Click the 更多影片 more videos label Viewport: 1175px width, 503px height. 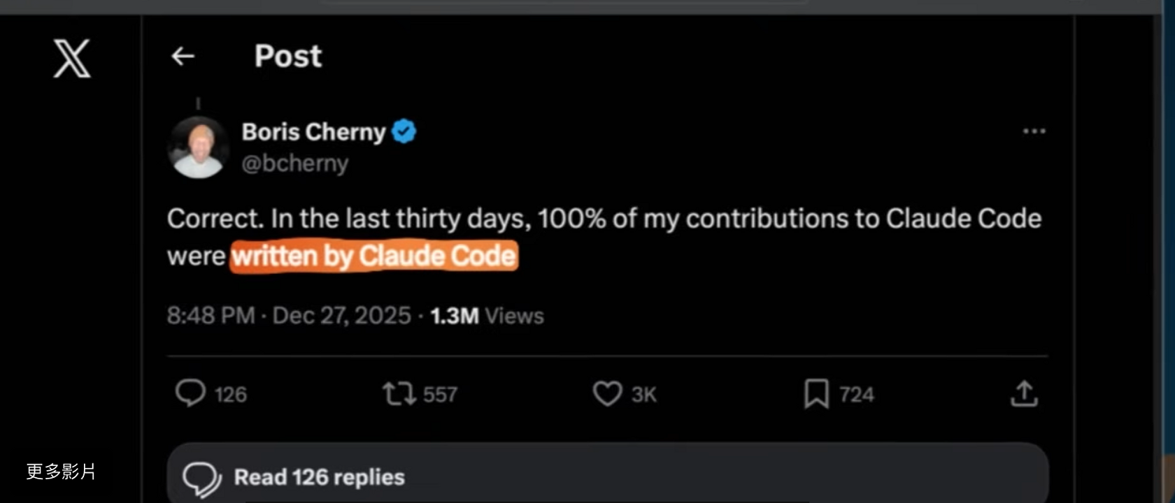tap(61, 472)
